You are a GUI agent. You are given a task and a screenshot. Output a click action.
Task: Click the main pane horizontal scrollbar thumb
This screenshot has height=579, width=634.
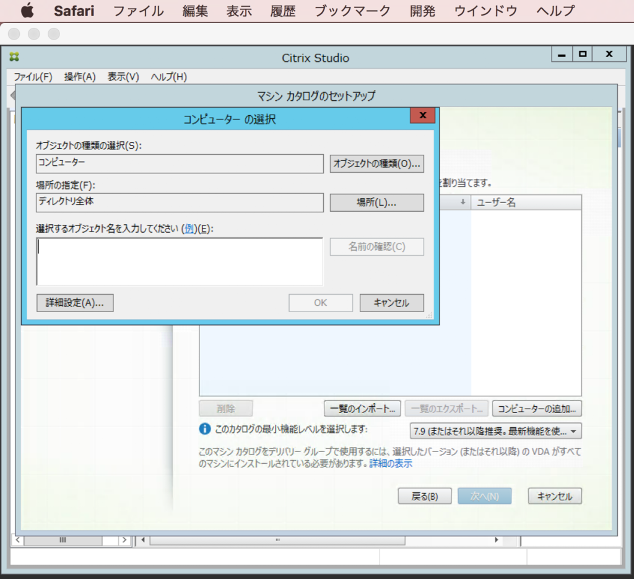point(277,540)
